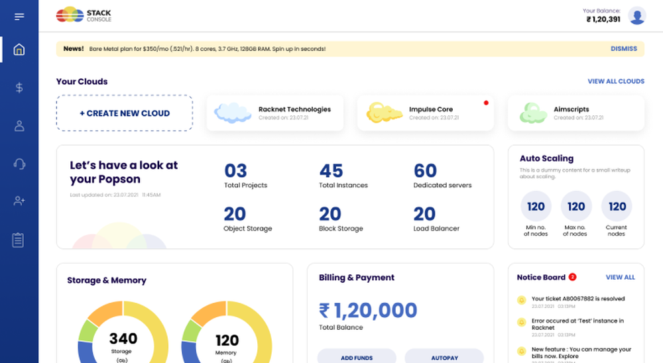Click the Stack Console logo
The image size is (663, 363).
tap(84, 15)
